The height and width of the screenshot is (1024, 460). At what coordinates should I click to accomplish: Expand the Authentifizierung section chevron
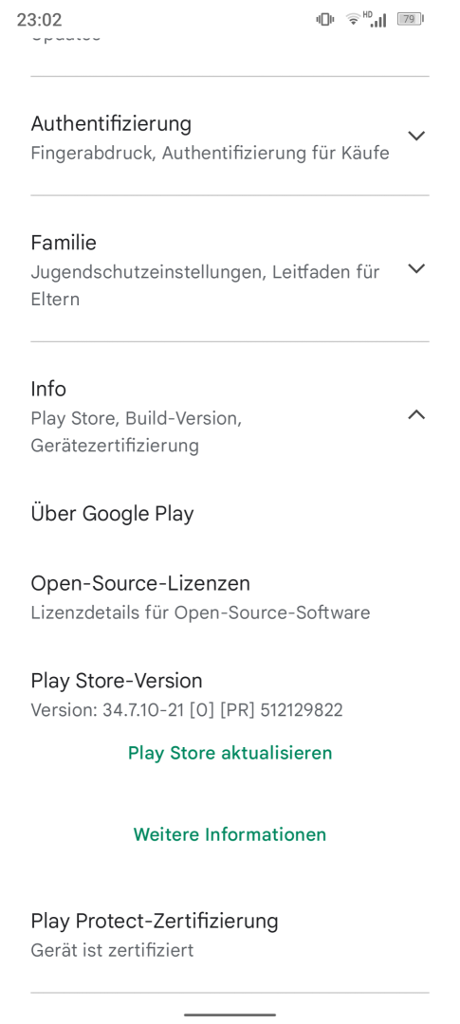coord(416,136)
